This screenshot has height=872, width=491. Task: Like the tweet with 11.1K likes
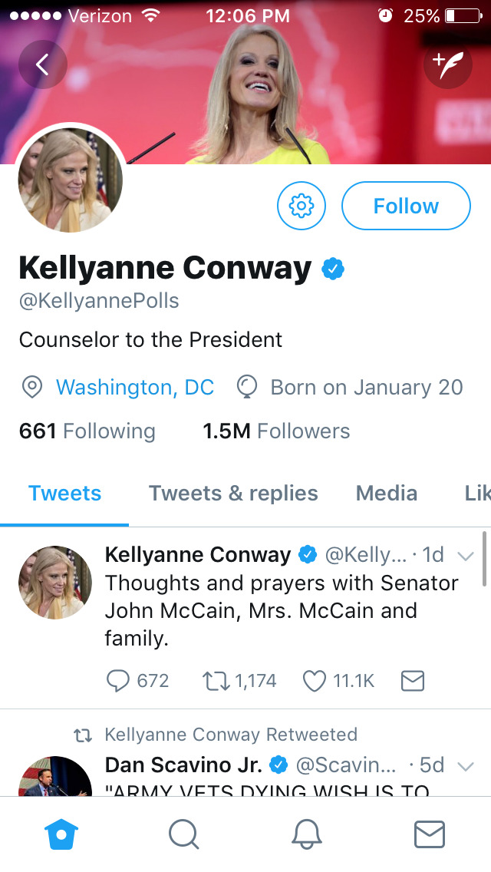click(315, 681)
